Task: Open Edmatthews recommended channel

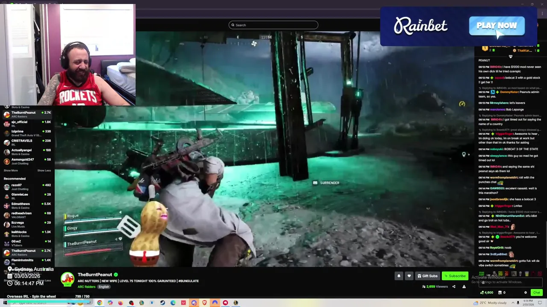Action: click(x=28, y=206)
